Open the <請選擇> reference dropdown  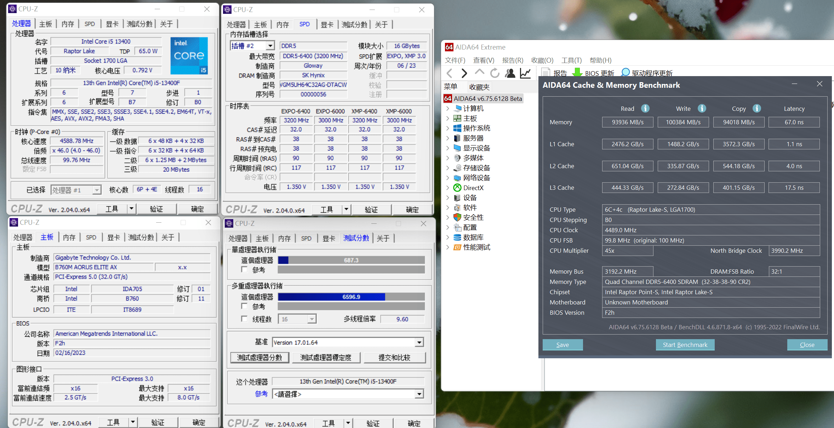click(x=419, y=394)
